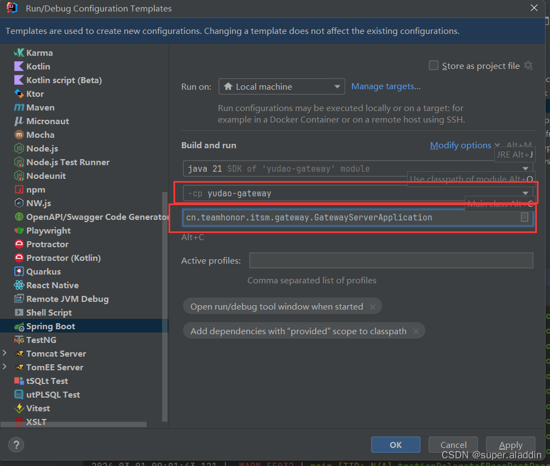Select the utPLSQL Test database icon
The image size is (550, 466).
pyautogui.click(x=19, y=394)
